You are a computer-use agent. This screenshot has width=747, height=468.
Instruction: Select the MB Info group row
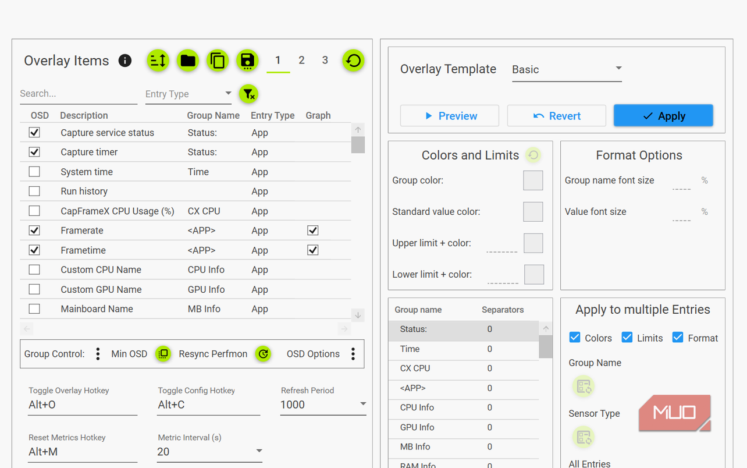(x=464, y=447)
